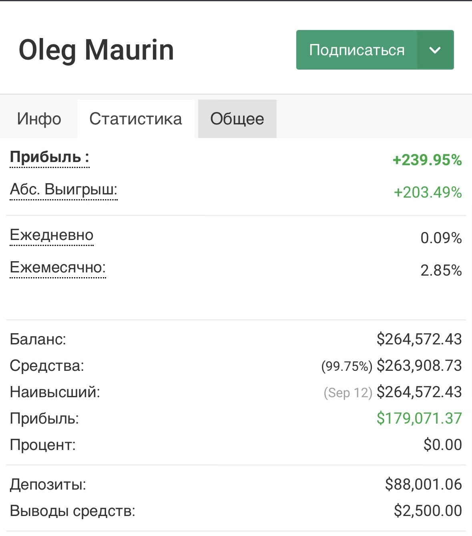The image size is (472, 536).
Task: Click the Депозиты amount $88,001.06
Action: pos(423,484)
